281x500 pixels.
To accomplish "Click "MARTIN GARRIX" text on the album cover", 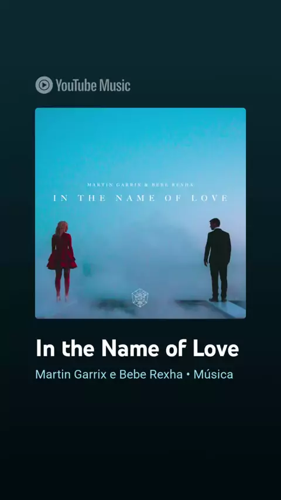I will pyautogui.click(x=115, y=185).
